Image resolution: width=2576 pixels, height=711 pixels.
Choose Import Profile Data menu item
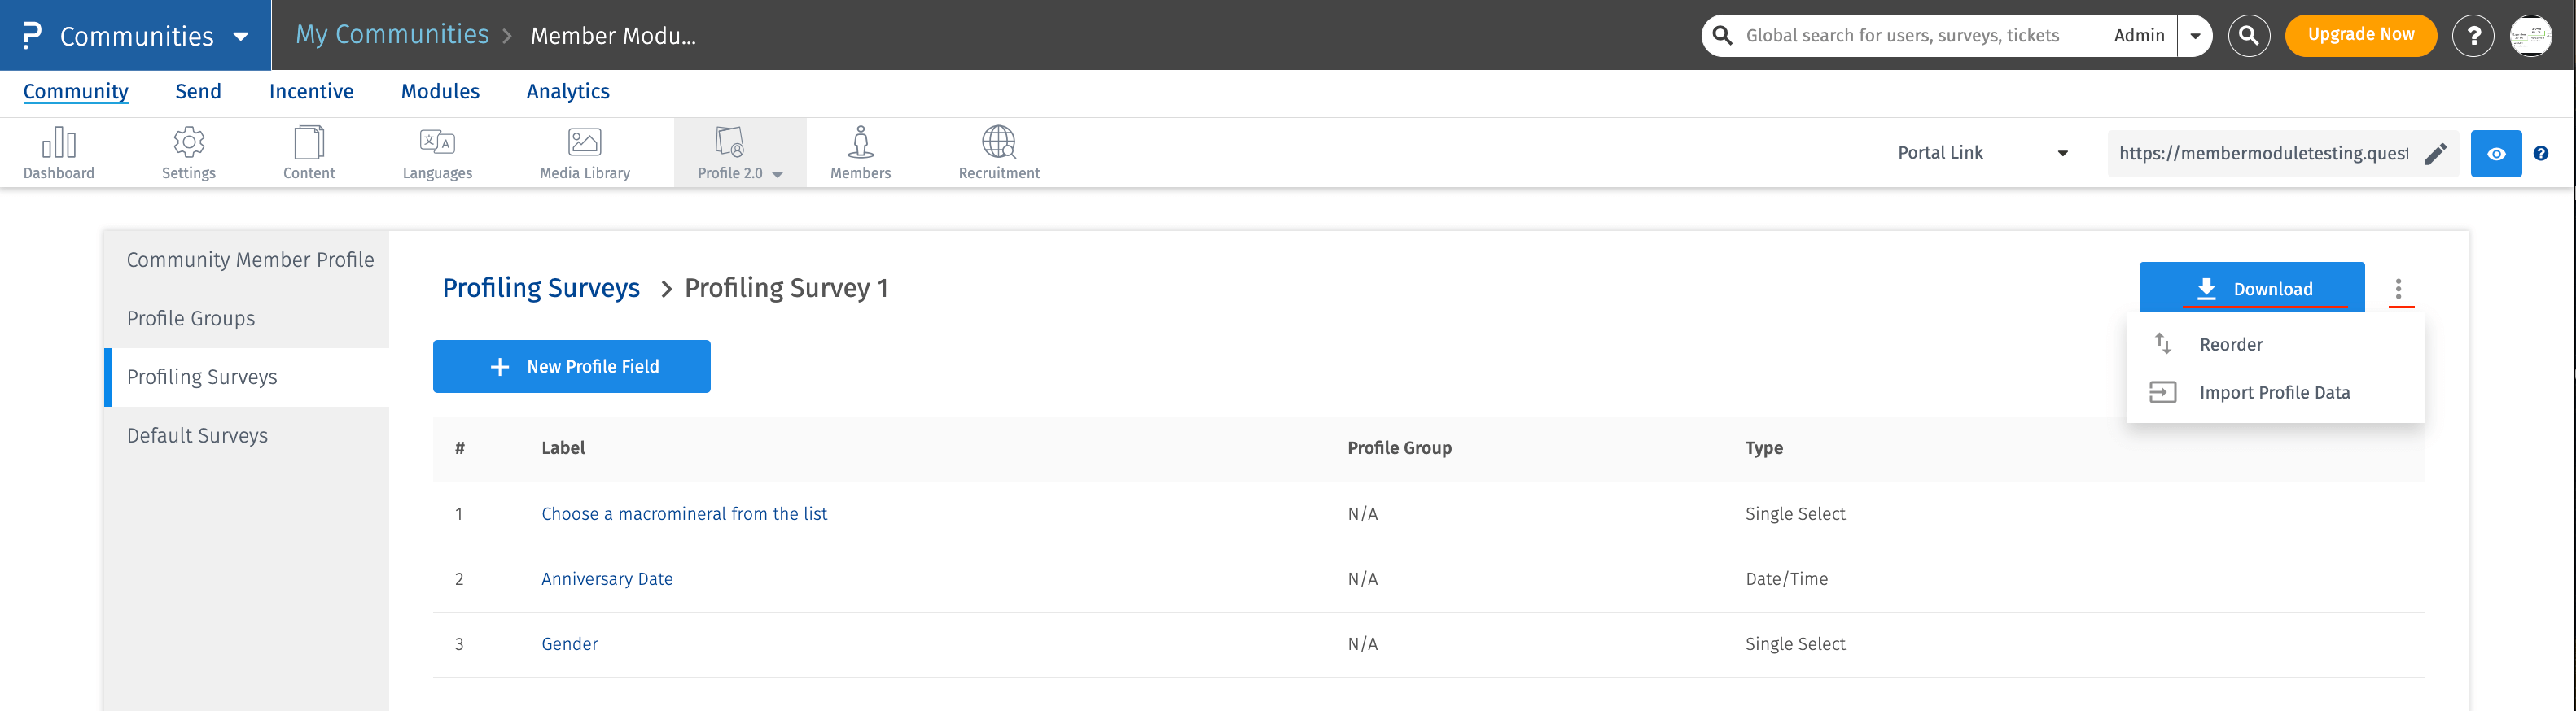click(x=2274, y=392)
